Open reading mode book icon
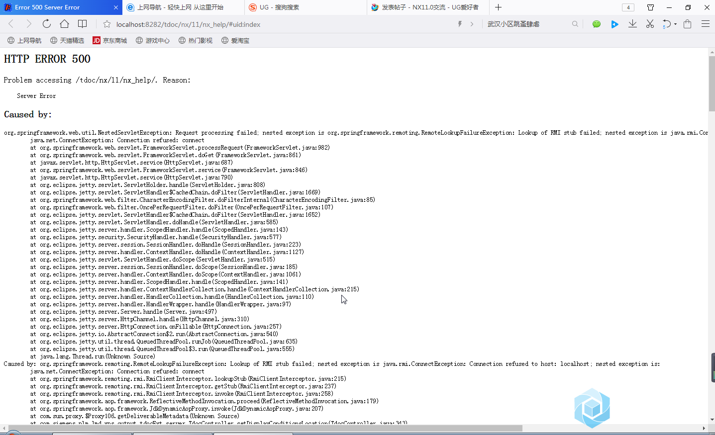Viewport: 715px width, 435px height. (x=83, y=24)
